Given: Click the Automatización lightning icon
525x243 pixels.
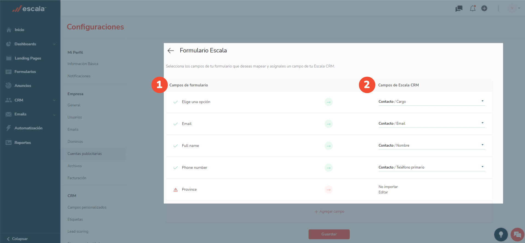Looking at the screenshot, I should (x=9, y=128).
